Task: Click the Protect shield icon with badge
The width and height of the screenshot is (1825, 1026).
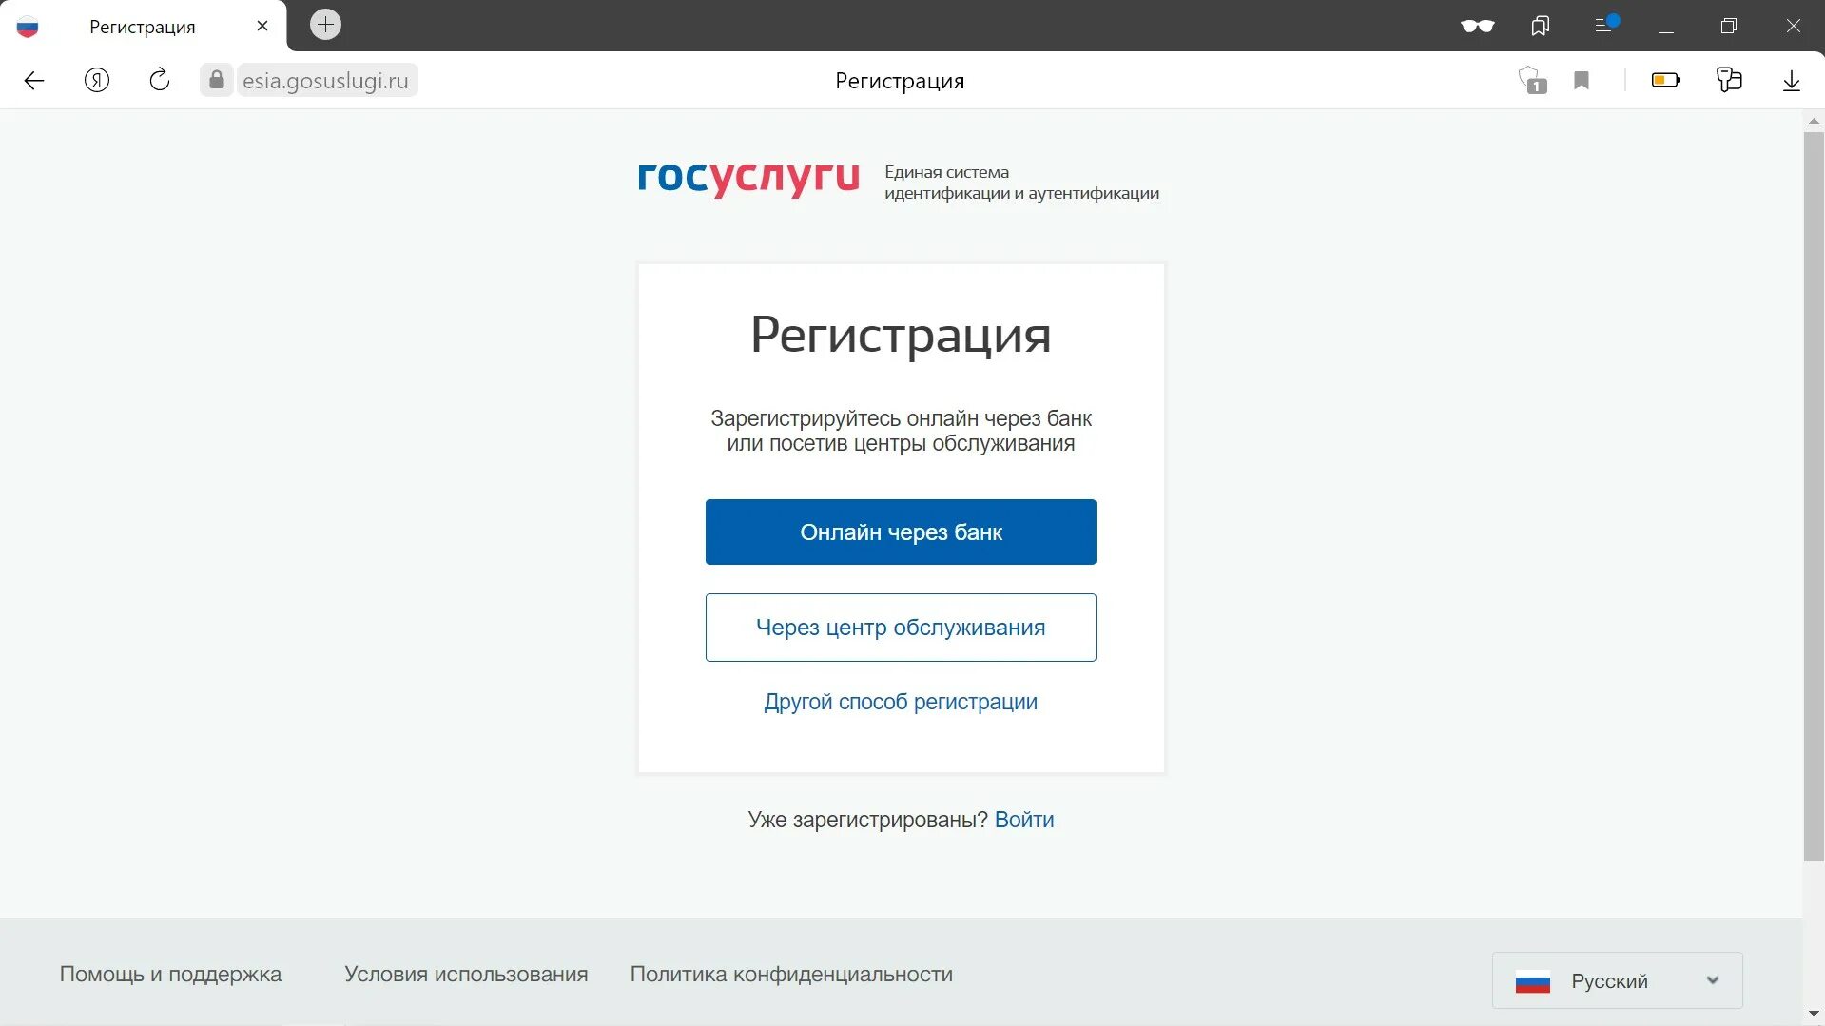Action: [x=1532, y=81]
